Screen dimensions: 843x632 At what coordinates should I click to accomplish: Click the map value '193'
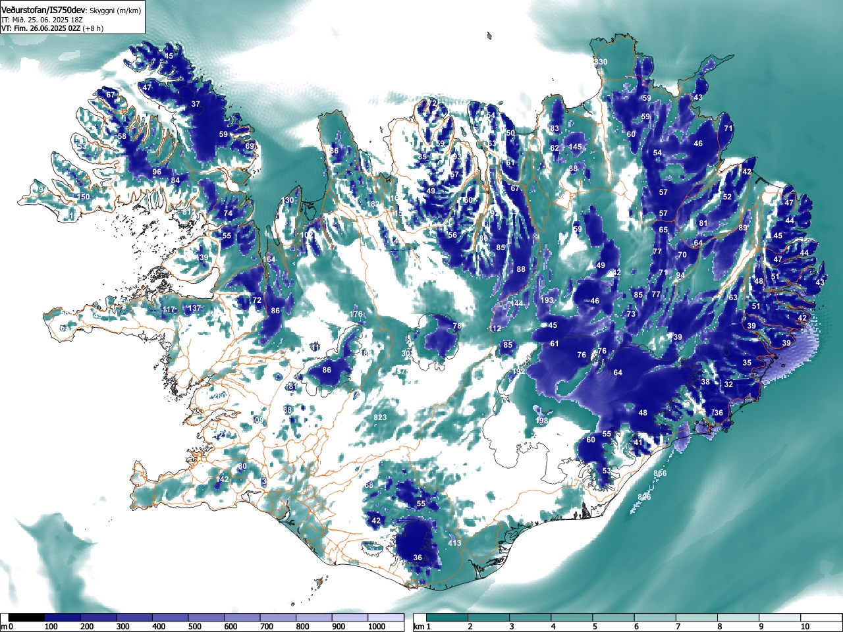click(x=547, y=300)
